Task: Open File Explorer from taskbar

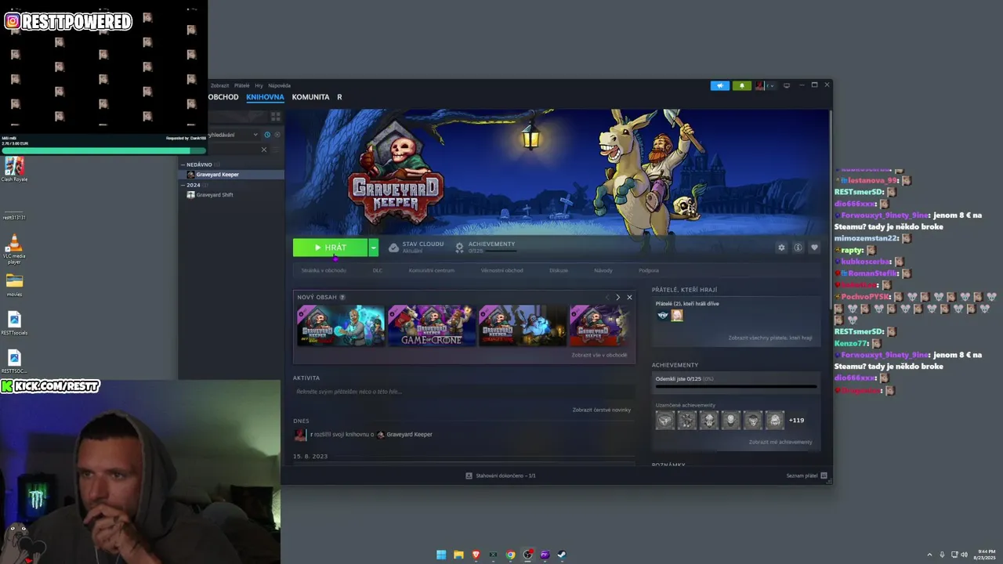Action: [458, 555]
